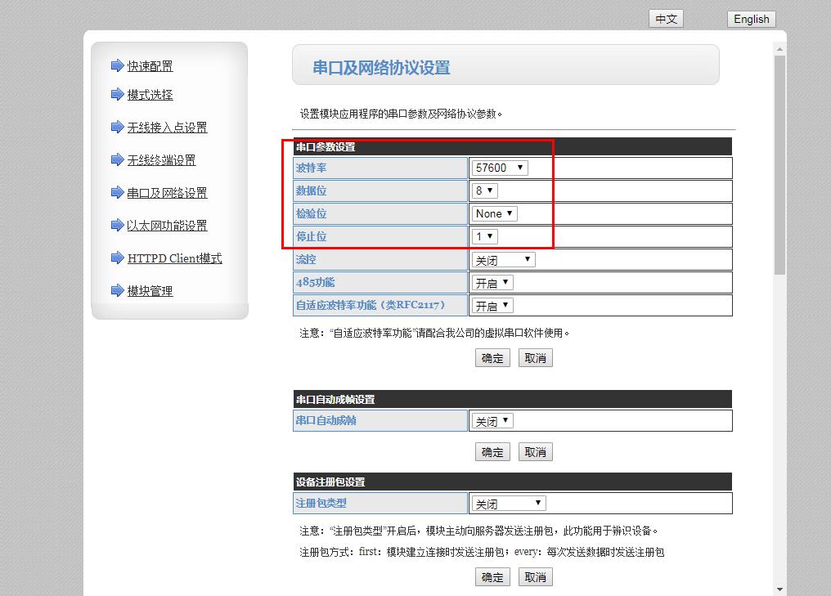Screen dimensions: 831x596
Task: Open the 波特率 baud rate dropdown
Action: (x=500, y=168)
